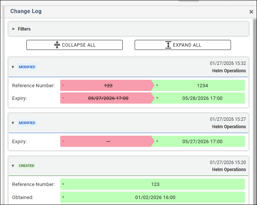Screen dimensions: 257x205
Task: Click the Change Log title
Action: [x=26, y=11]
